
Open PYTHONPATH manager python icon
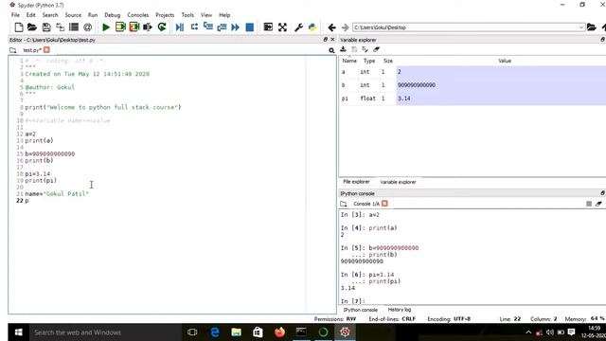click(312, 27)
